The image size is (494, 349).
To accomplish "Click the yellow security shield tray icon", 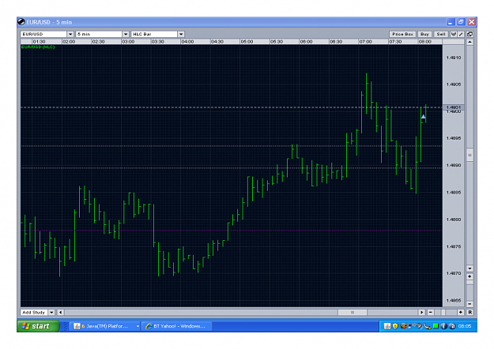I will click(395, 326).
